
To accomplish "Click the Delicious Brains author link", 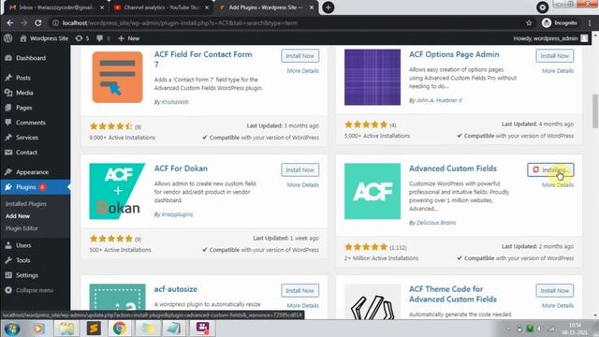I will 436,223.
